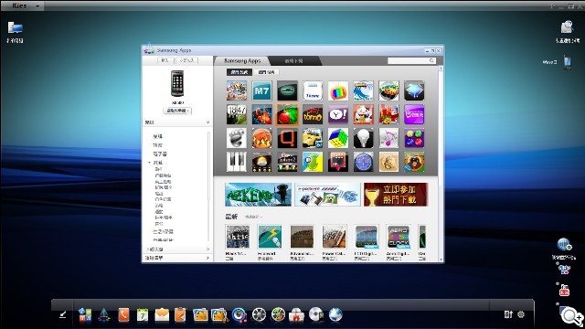The width and height of the screenshot is (585, 329).
Task: Select the highlighted red ball app icon
Action: coord(287,114)
